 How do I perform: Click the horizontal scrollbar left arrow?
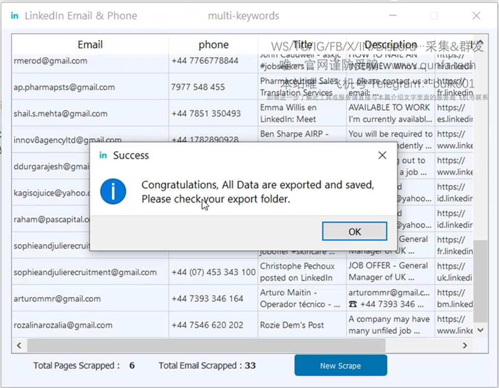coord(19,346)
